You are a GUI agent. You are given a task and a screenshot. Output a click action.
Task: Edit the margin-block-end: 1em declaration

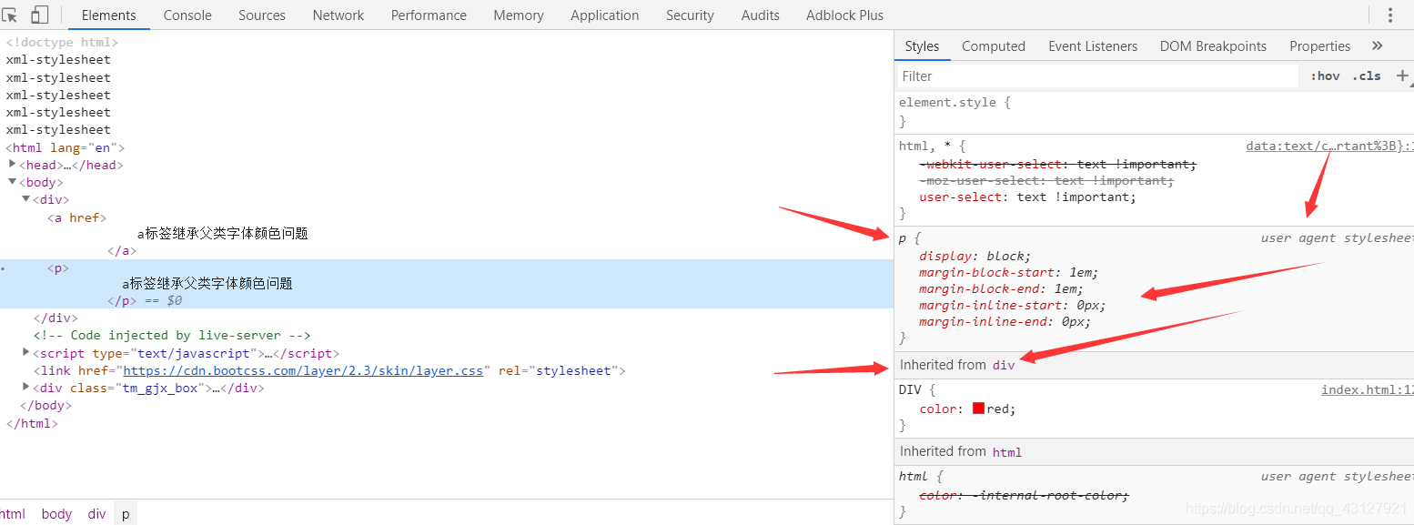click(x=1002, y=288)
